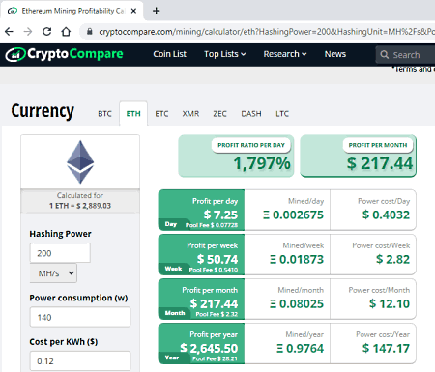
Task: Click the search magnifier icon
Action: (384, 55)
